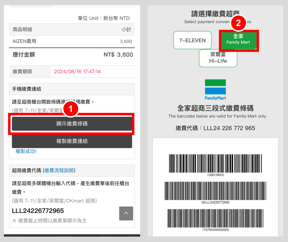
Task: Click the payment code LLL24226772965 text
Action: [38, 211]
